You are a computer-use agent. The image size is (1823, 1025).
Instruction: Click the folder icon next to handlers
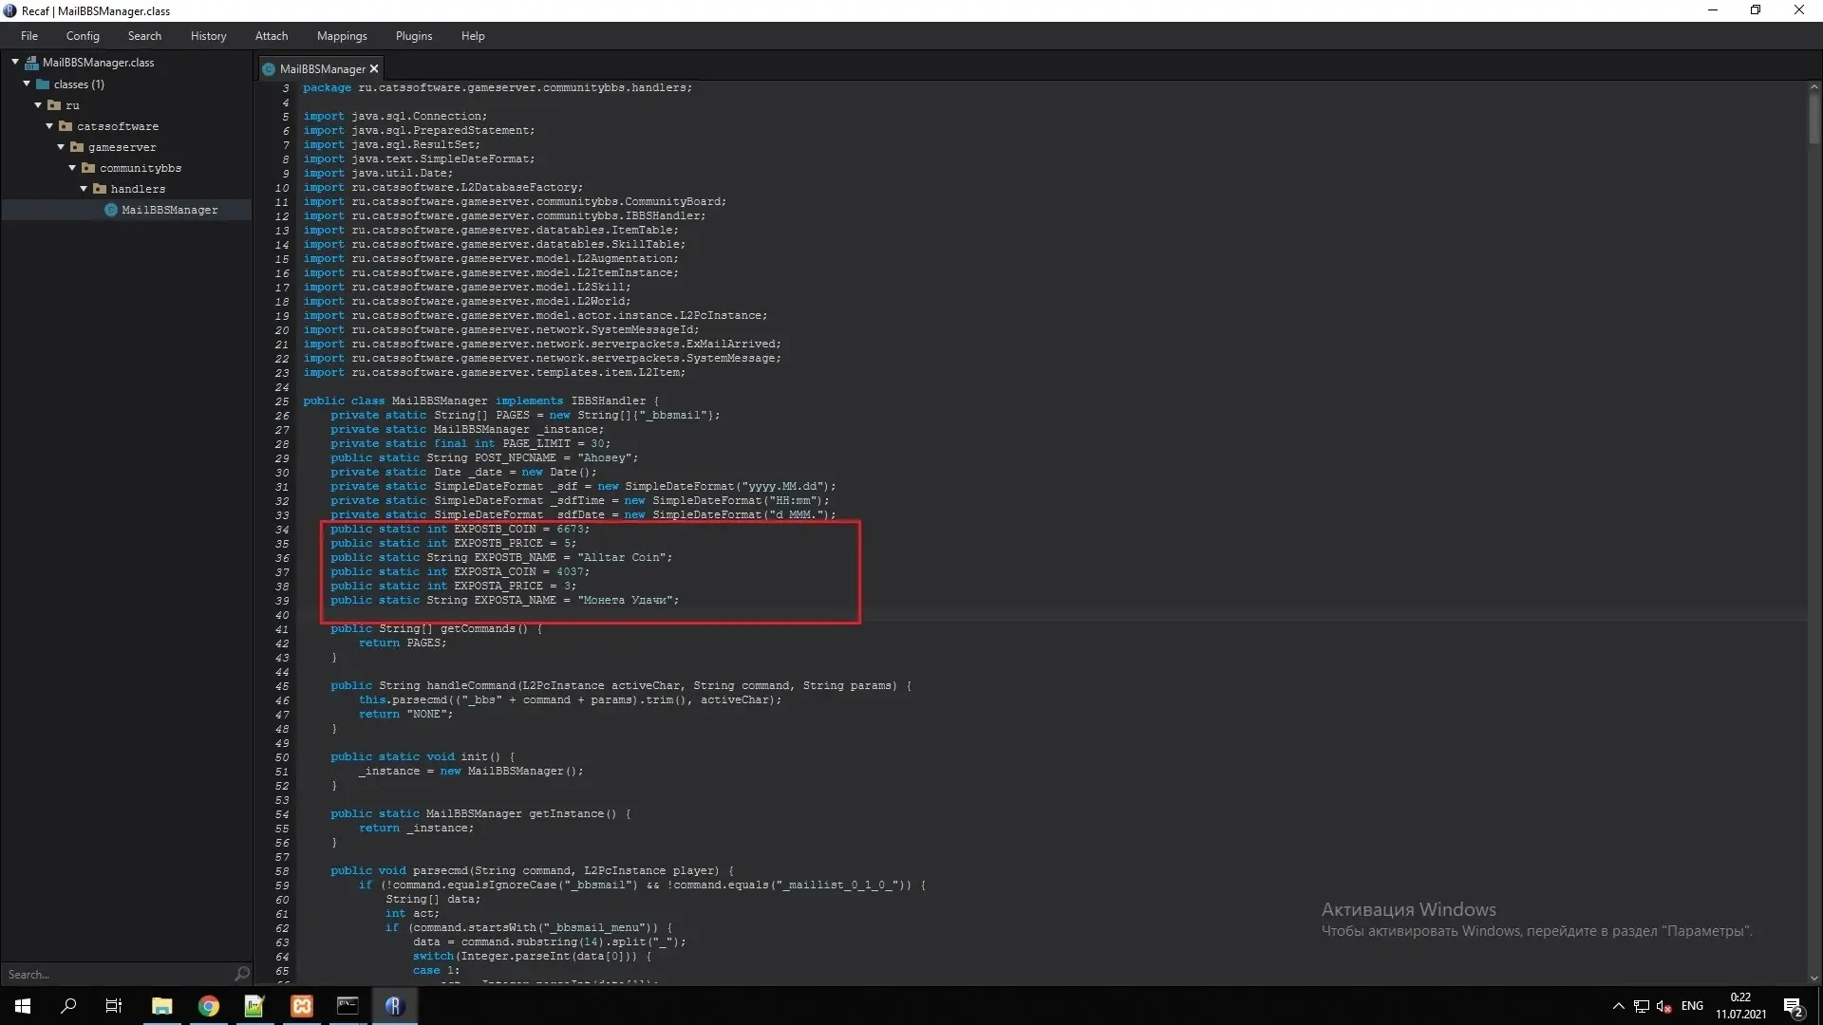100,189
